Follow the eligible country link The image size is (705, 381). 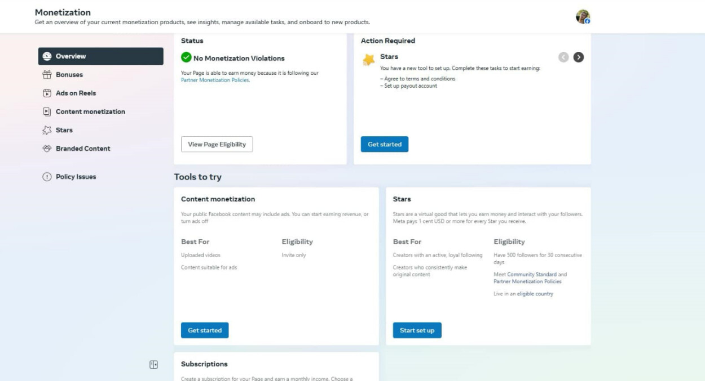click(x=535, y=294)
